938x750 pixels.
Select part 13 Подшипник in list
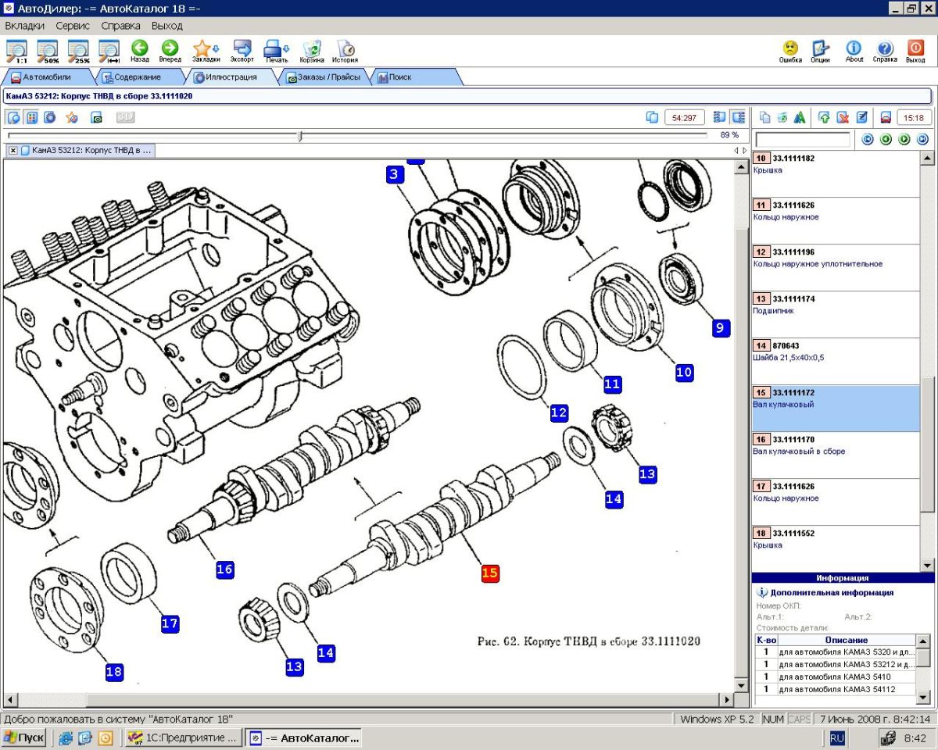pyautogui.click(x=836, y=315)
